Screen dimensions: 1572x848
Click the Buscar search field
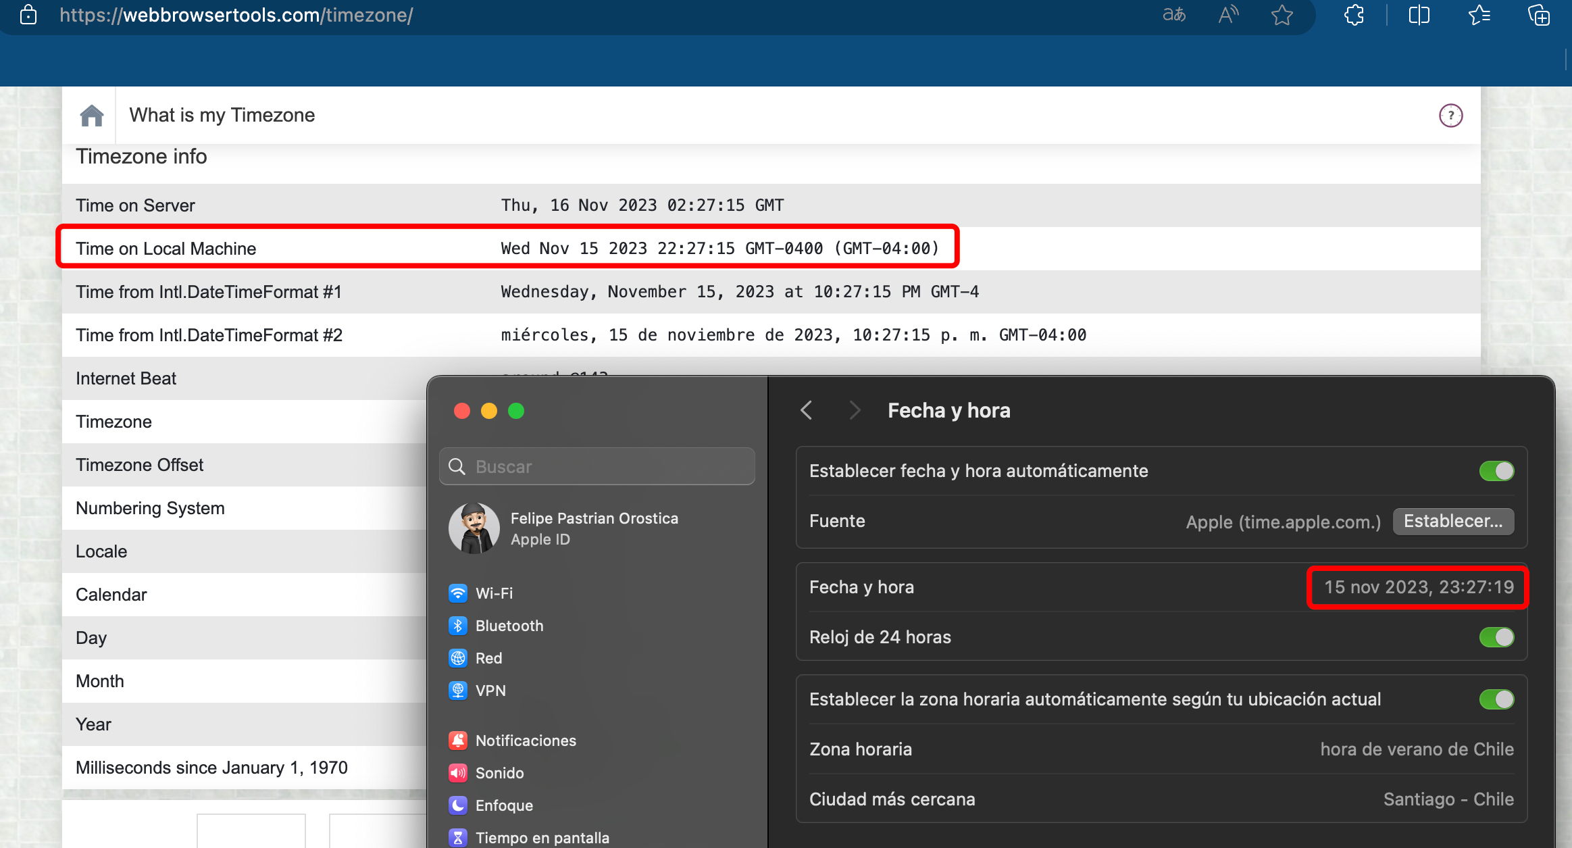[597, 467]
